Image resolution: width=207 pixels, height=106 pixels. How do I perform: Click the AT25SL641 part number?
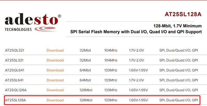pos(14,80)
